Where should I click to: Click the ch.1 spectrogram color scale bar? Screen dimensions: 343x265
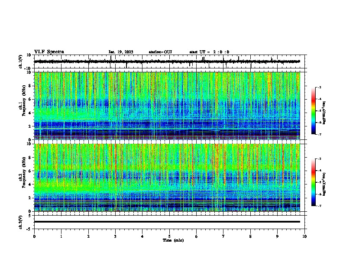coord(314,111)
